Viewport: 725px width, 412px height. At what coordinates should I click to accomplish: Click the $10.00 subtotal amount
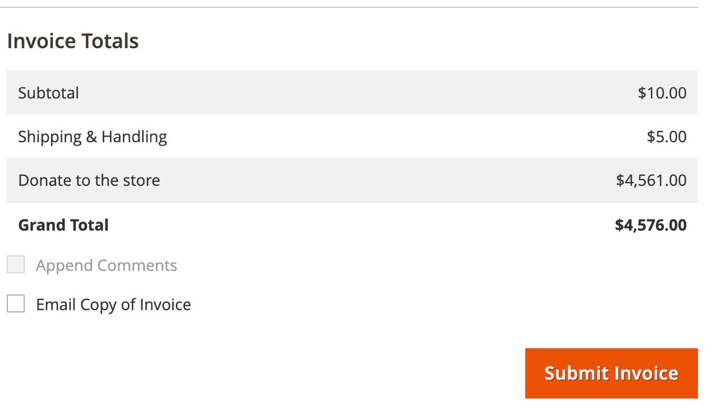(662, 93)
